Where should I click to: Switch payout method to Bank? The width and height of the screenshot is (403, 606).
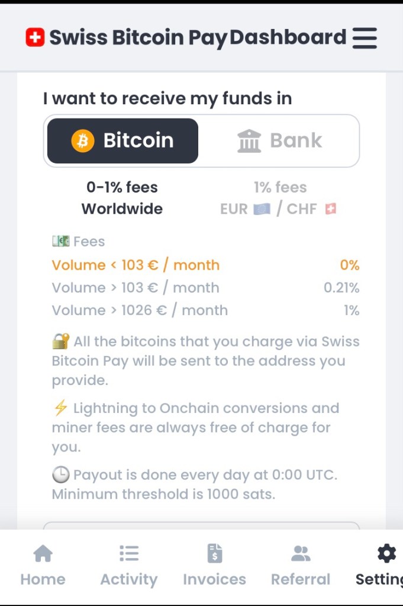pyautogui.click(x=279, y=141)
